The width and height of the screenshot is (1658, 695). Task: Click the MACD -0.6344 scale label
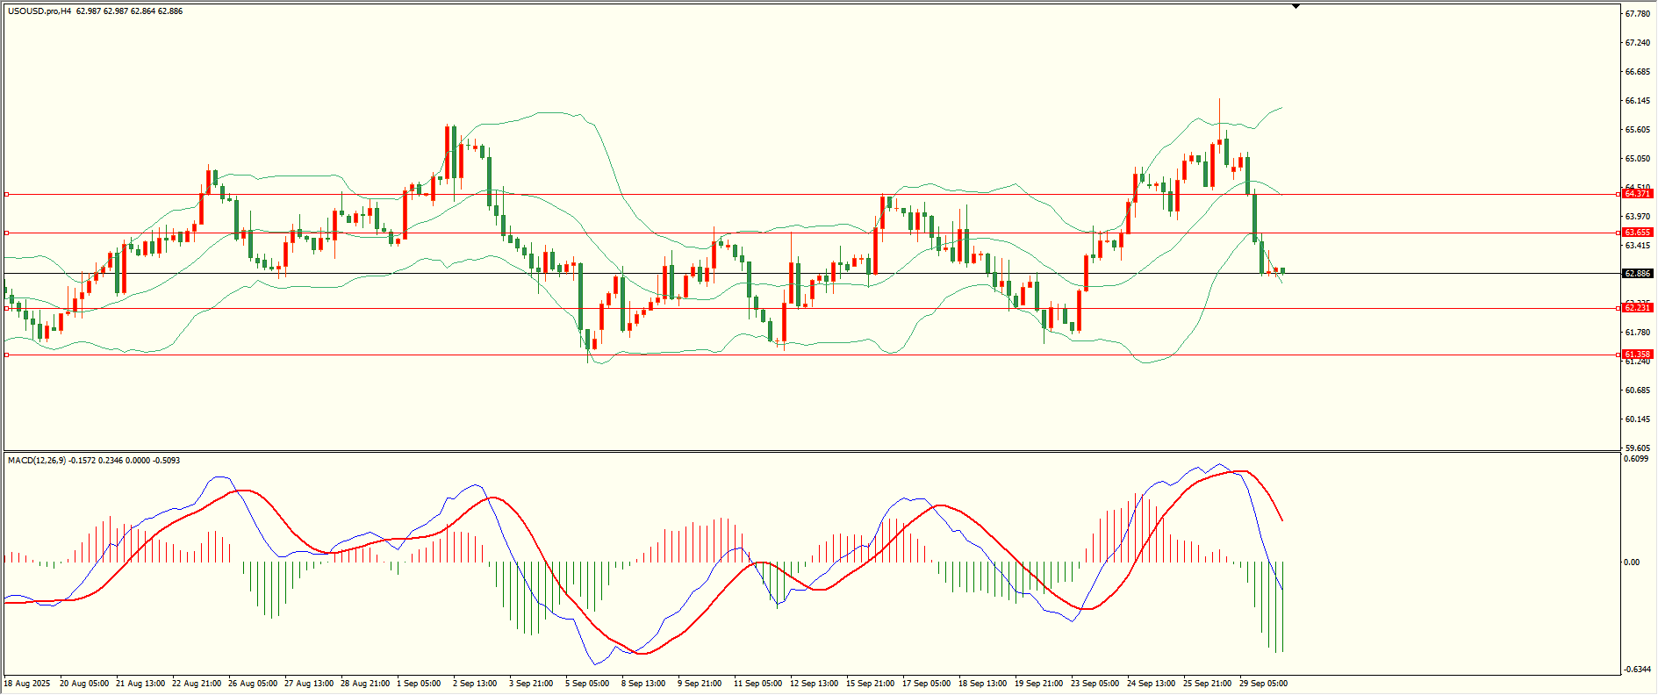coord(1636,670)
